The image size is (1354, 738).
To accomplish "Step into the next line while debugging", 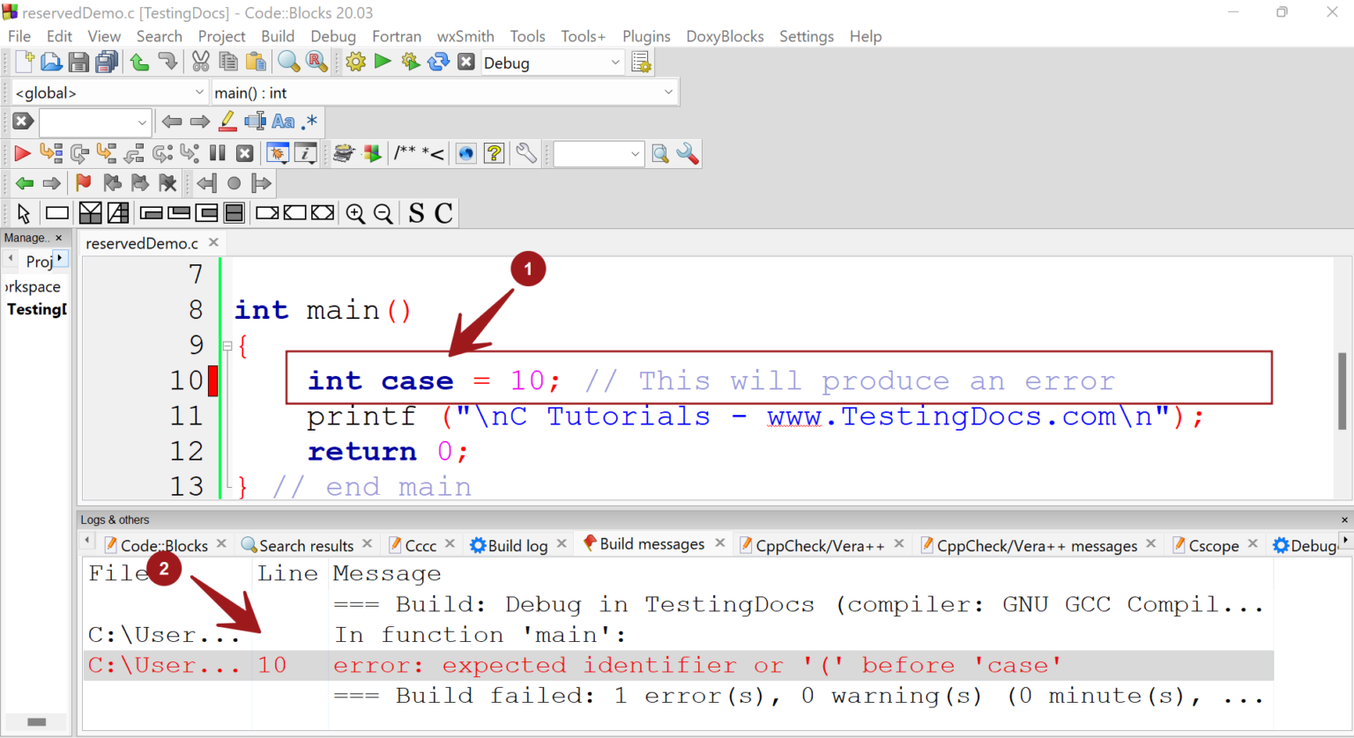I will point(109,153).
